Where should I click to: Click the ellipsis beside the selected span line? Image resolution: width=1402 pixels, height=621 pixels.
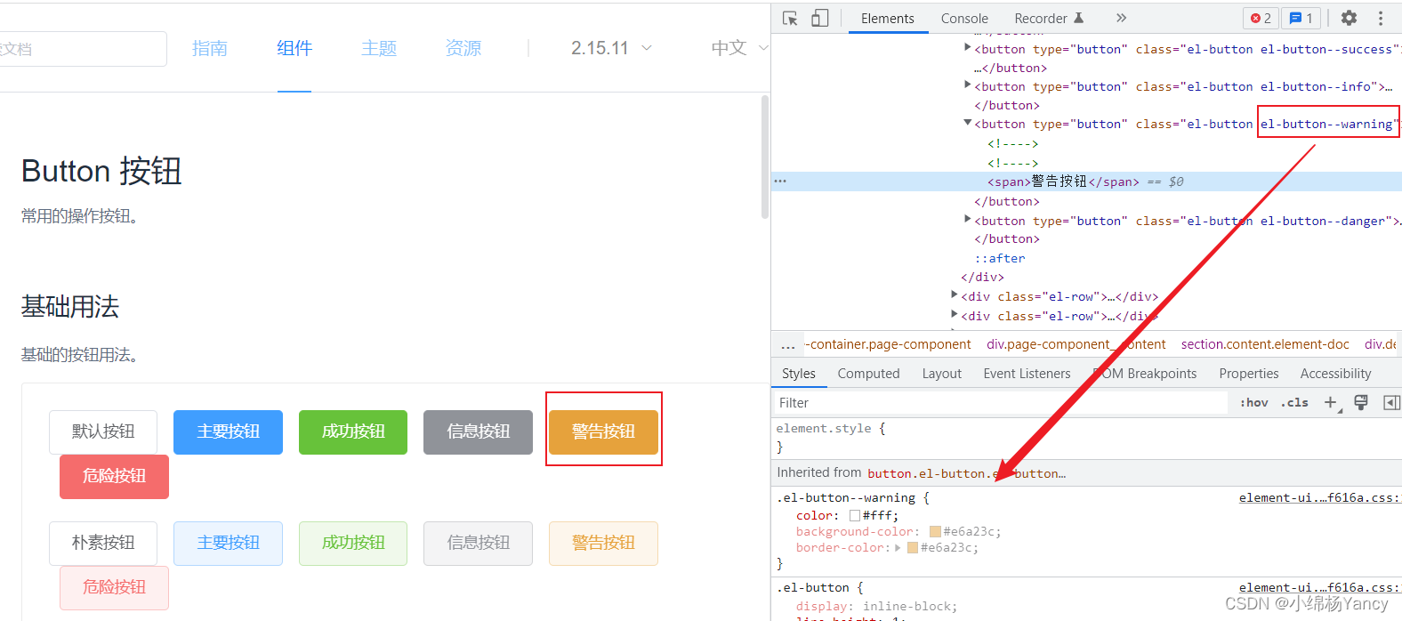780,181
